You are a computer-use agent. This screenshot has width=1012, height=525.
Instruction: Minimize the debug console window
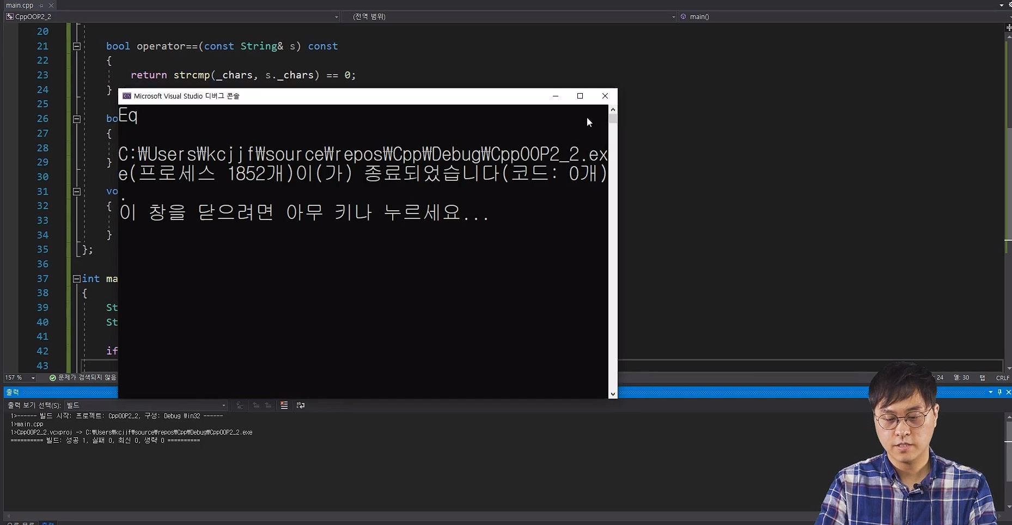pos(556,96)
